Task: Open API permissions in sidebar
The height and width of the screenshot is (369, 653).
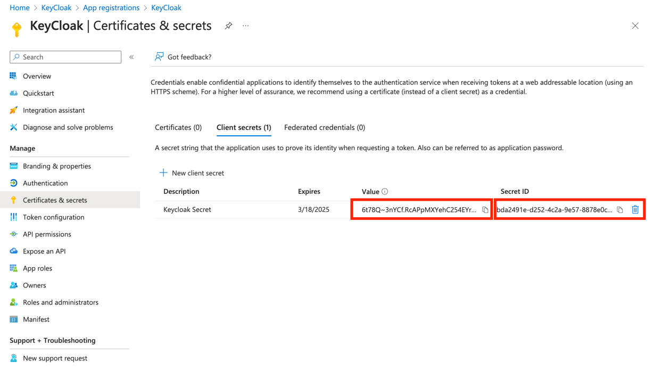Action: tap(47, 234)
